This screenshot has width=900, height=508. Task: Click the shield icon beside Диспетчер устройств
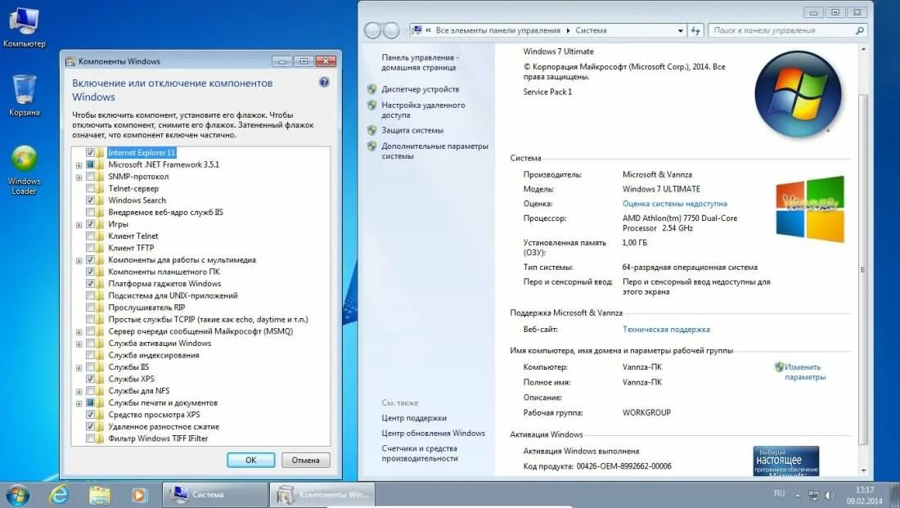372,89
